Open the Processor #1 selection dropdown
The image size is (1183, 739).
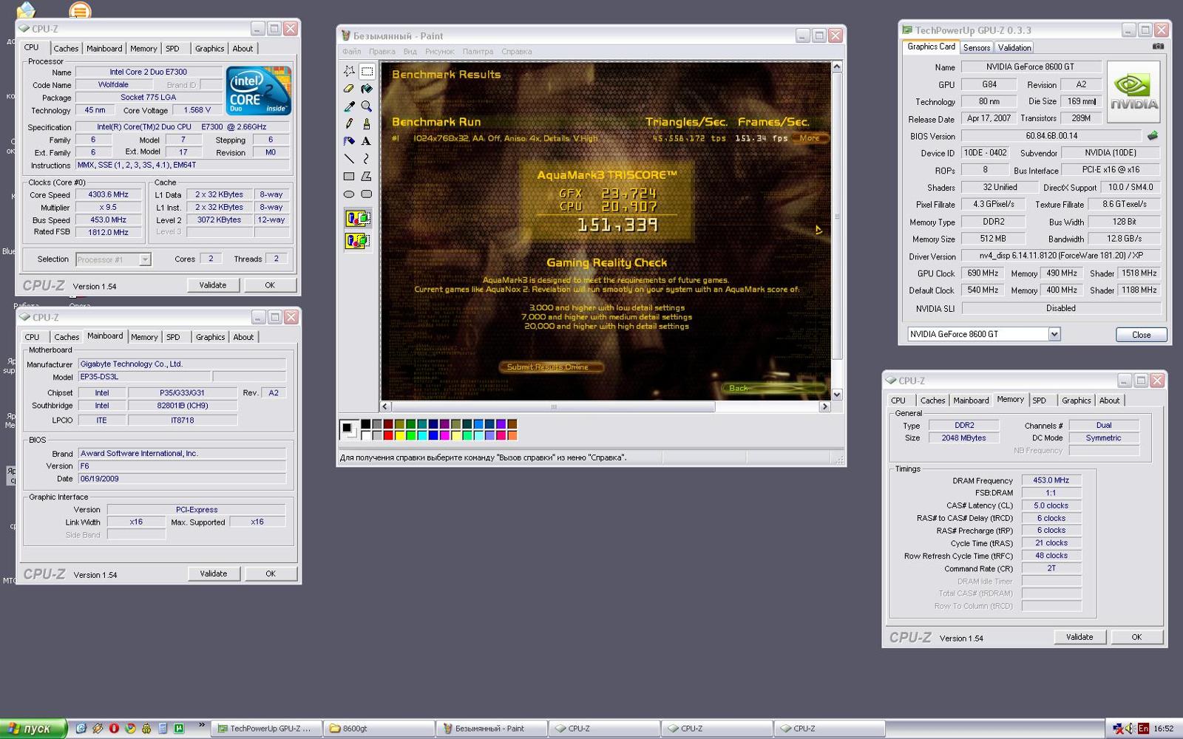point(145,259)
